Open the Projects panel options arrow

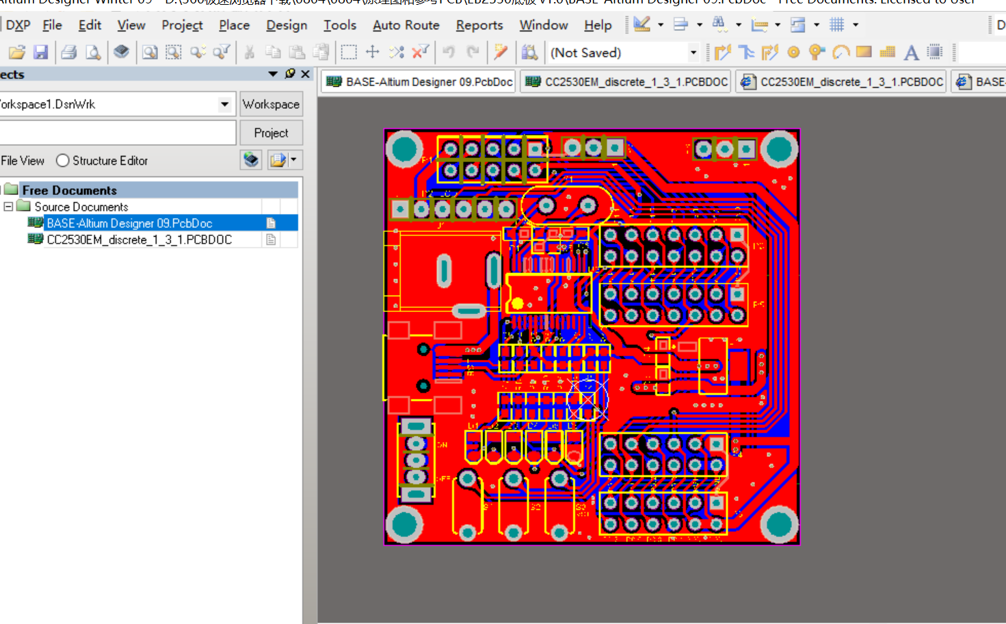point(273,74)
